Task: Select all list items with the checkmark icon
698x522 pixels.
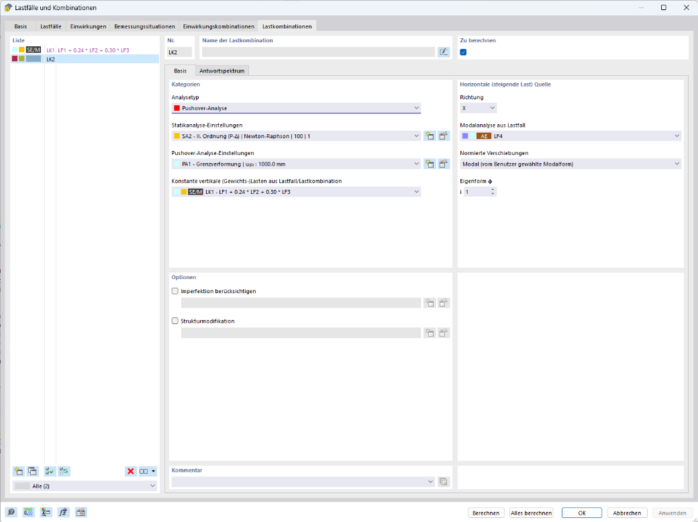Action: (x=50, y=471)
